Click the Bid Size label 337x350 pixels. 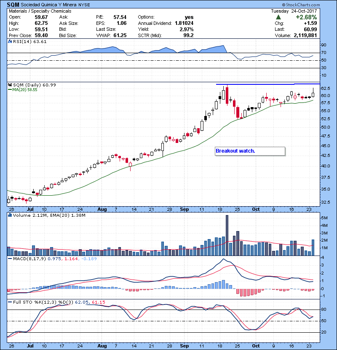68,35
